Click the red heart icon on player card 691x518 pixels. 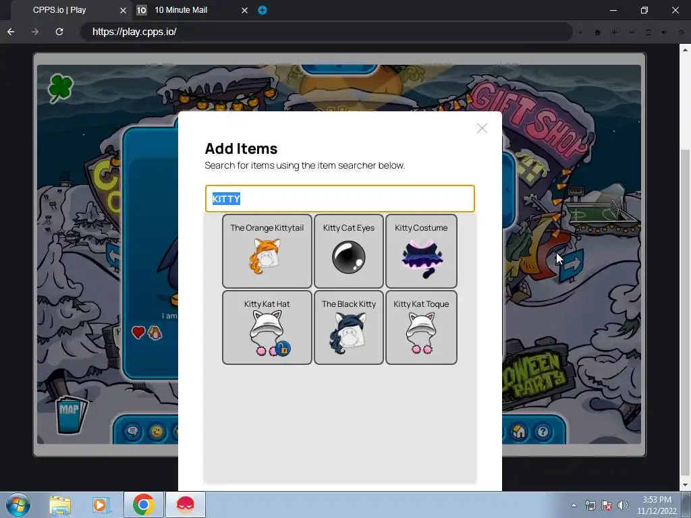pyautogui.click(x=138, y=332)
